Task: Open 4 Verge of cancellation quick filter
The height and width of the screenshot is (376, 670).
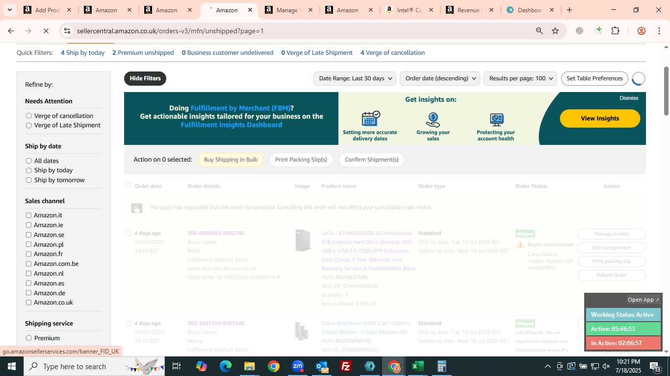Action: point(392,53)
